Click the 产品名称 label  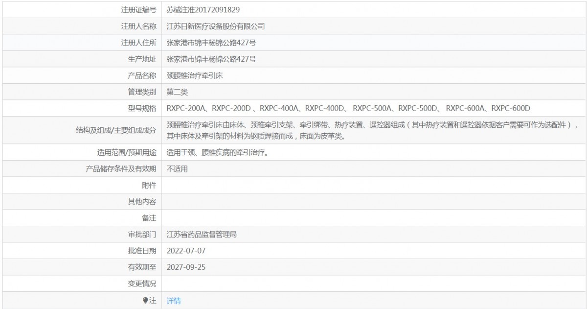pyautogui.click(x=142, y=75)
